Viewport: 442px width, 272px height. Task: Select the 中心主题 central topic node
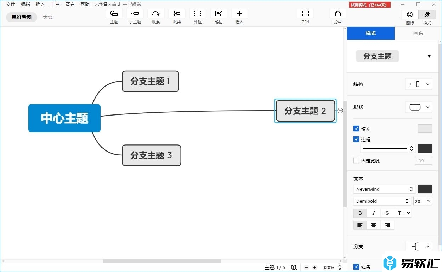coord(64,118)
